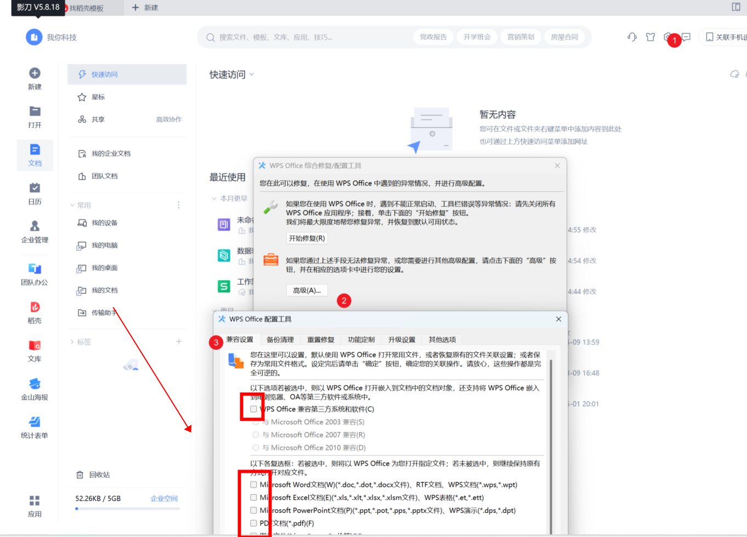Open the 打开 folder icon in sidebar
Viewport: 747px width, 537px height.
click(x=35, y=111)
